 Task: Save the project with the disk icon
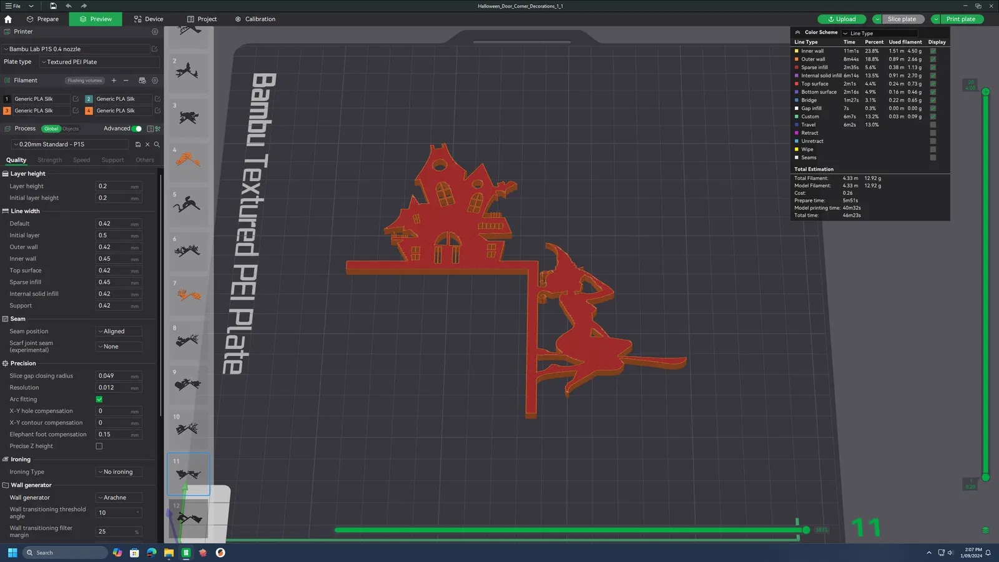click(x=53, y=6)
